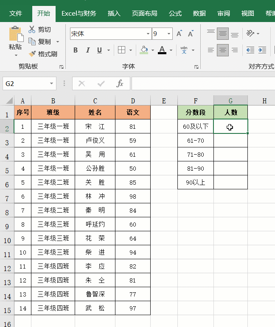The height and width of the screenshot is (327, 275).
Task: Open the paste options dropdown arrow
Action: pyautogui.click(x=16, y=55)
